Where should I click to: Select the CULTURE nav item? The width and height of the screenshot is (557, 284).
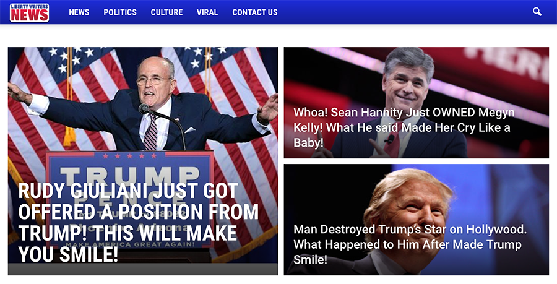[x=166, y=12]
